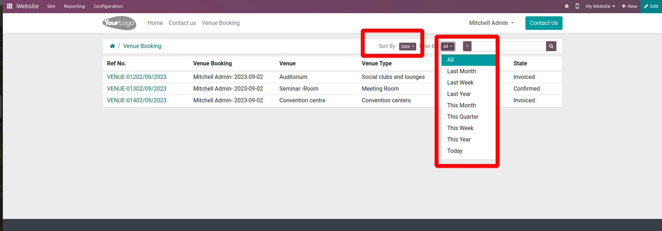The image size is (662, 231).
Task: Open the apps grid menu icon
Action: coord(10,6)
